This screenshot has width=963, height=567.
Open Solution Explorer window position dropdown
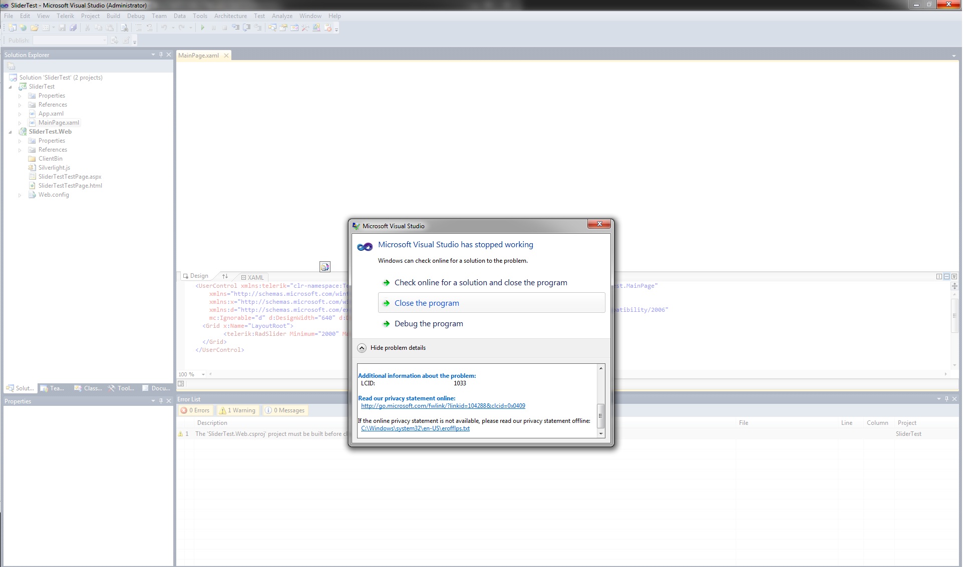(x=153, y=55)
